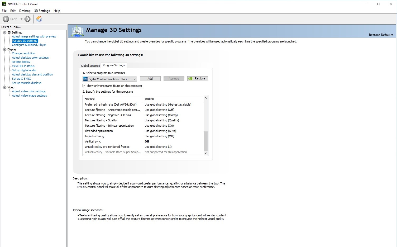The image size is (397, 247).
Task: Click the Remove button
Action: point(174,79)
